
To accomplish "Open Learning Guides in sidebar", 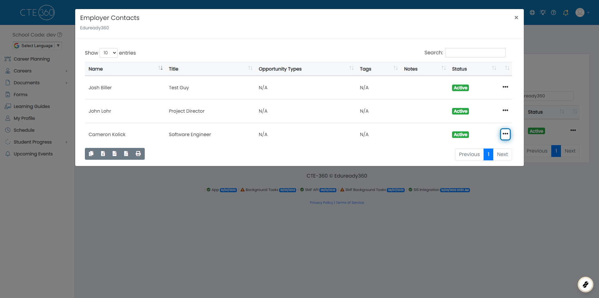I will [32, 106].
